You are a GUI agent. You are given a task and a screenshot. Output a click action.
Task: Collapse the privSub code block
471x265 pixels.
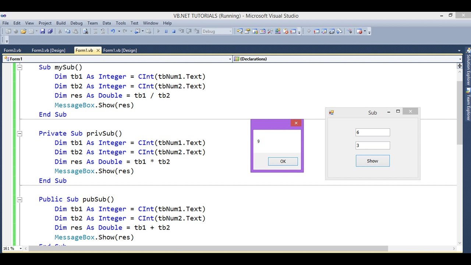(20, 134)
